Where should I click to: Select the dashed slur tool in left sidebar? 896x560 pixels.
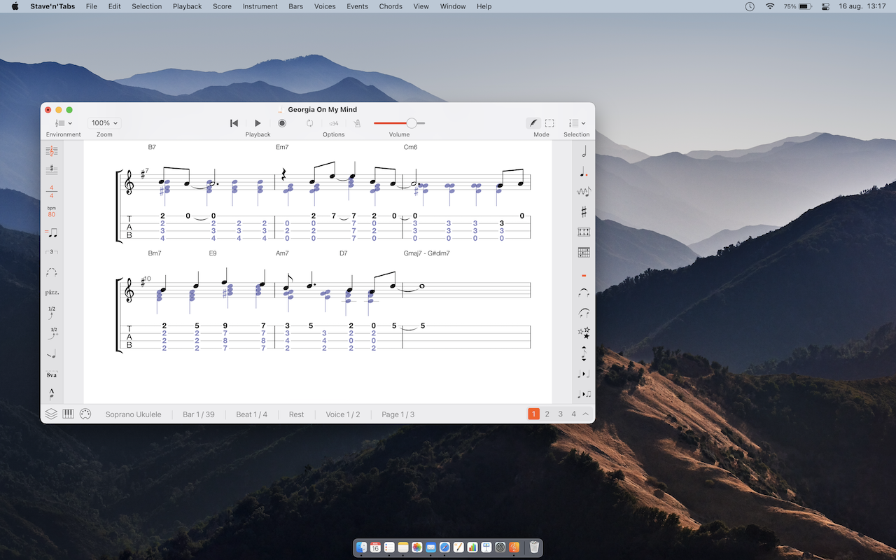[x=51, y=272]
